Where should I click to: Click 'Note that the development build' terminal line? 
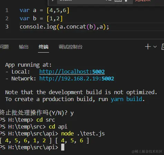[81, 92]
